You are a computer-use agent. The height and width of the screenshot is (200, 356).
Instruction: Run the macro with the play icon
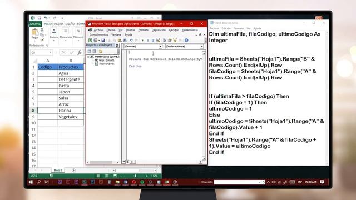tap(142, 41)
